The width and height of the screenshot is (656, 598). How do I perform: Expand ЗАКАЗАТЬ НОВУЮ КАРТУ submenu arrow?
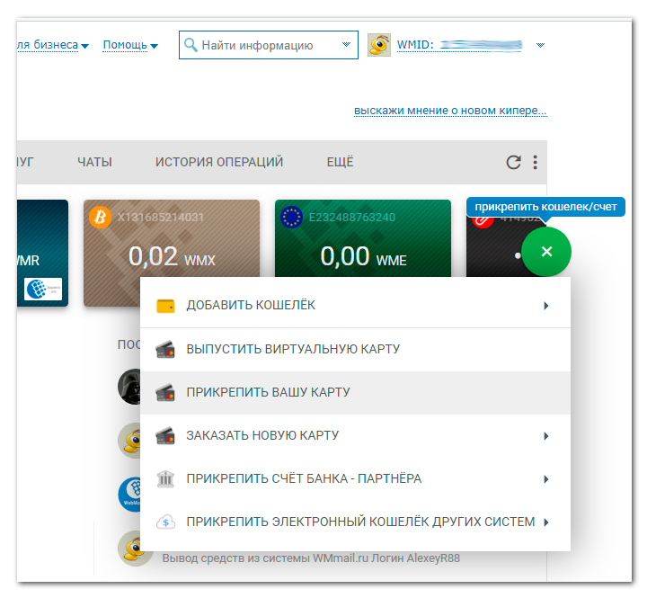(x=546, y=436)
